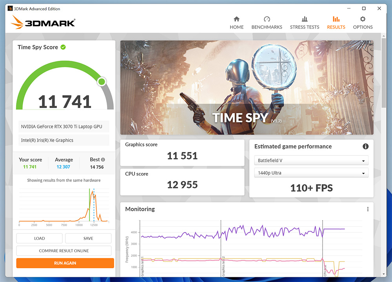Click the scrollbar down arrow
The width and height of the screenshot is (392, 282).
click(384, 274)
